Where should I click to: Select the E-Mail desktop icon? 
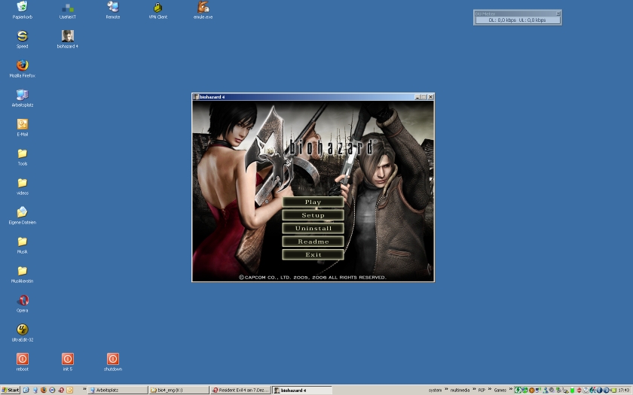(22, 128)
